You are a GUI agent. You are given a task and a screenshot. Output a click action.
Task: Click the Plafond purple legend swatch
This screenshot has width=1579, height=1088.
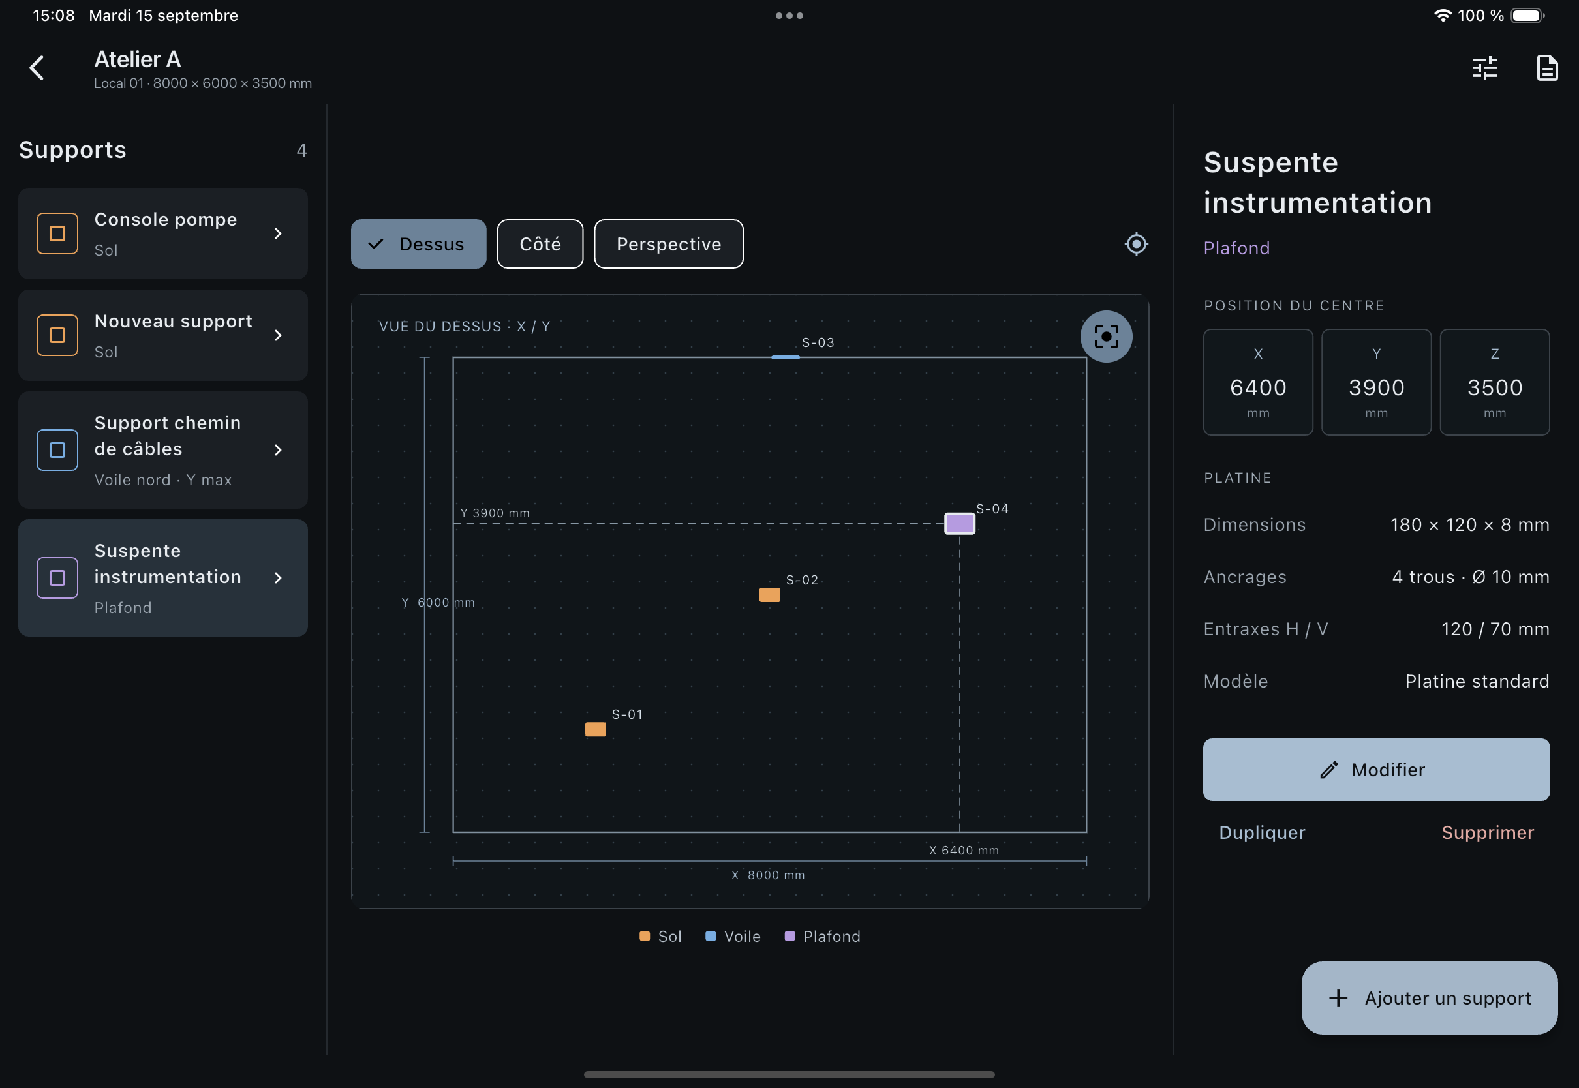tap(789, 936)
